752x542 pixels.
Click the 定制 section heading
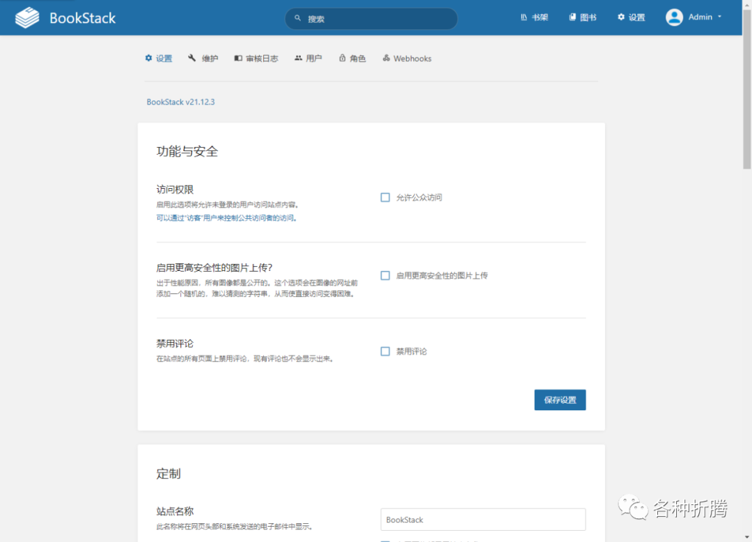click(x=169, y=474)
